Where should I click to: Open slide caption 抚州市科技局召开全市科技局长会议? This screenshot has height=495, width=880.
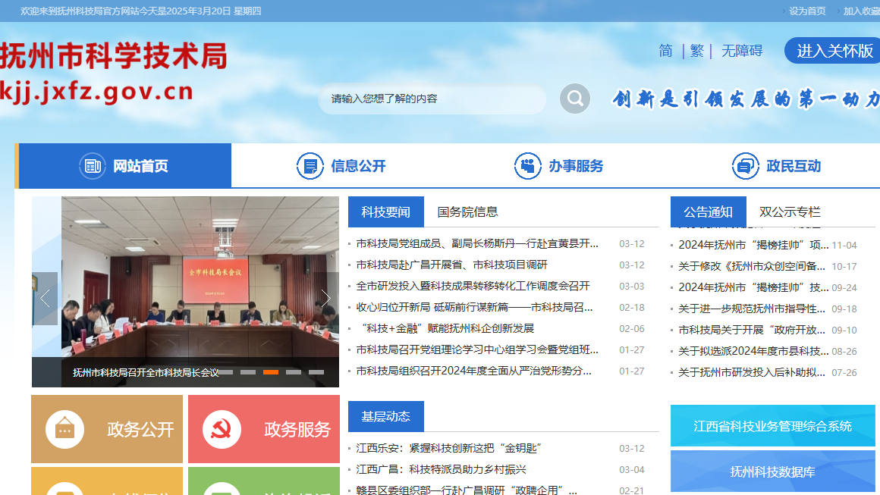[x=146, y=373]
